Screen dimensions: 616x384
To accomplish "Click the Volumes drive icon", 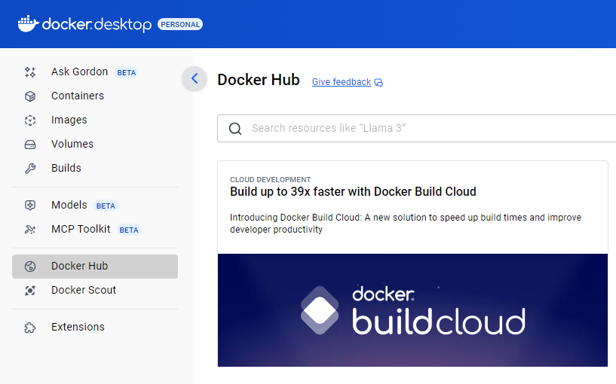I will coord(30,145).
